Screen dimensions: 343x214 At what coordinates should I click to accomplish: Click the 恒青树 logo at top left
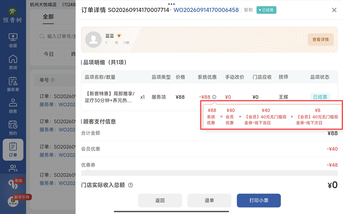pyautogui.click(x=12, y=15)
